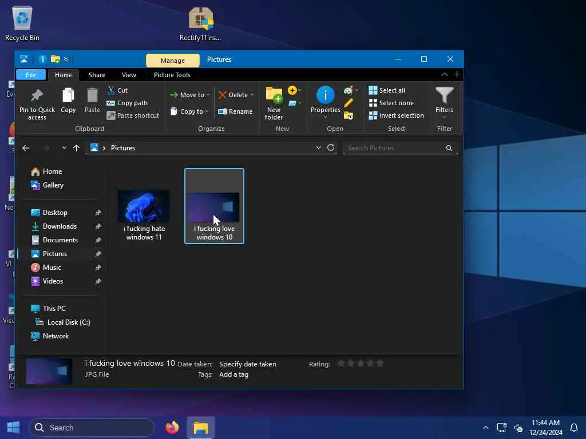Click the Select none command
586x439 pixels.
pyautogui.click(x=391, y=103)
